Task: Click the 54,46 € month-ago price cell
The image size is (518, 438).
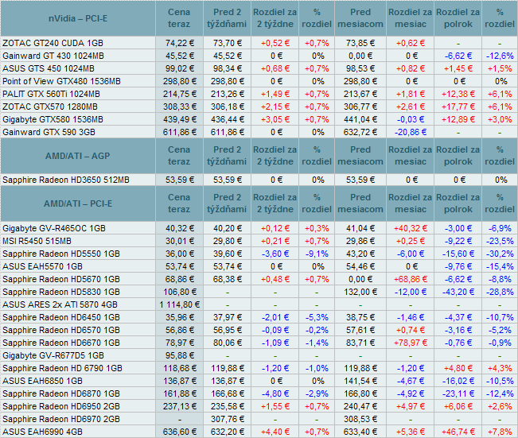Action: tap(360, 266)
